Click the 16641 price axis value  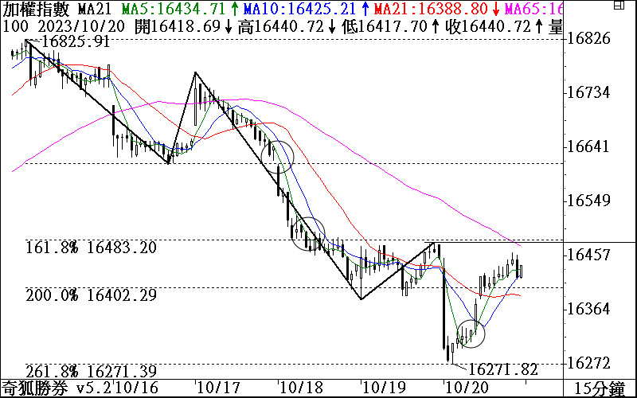pyautogui.click(x=588, y=146)
